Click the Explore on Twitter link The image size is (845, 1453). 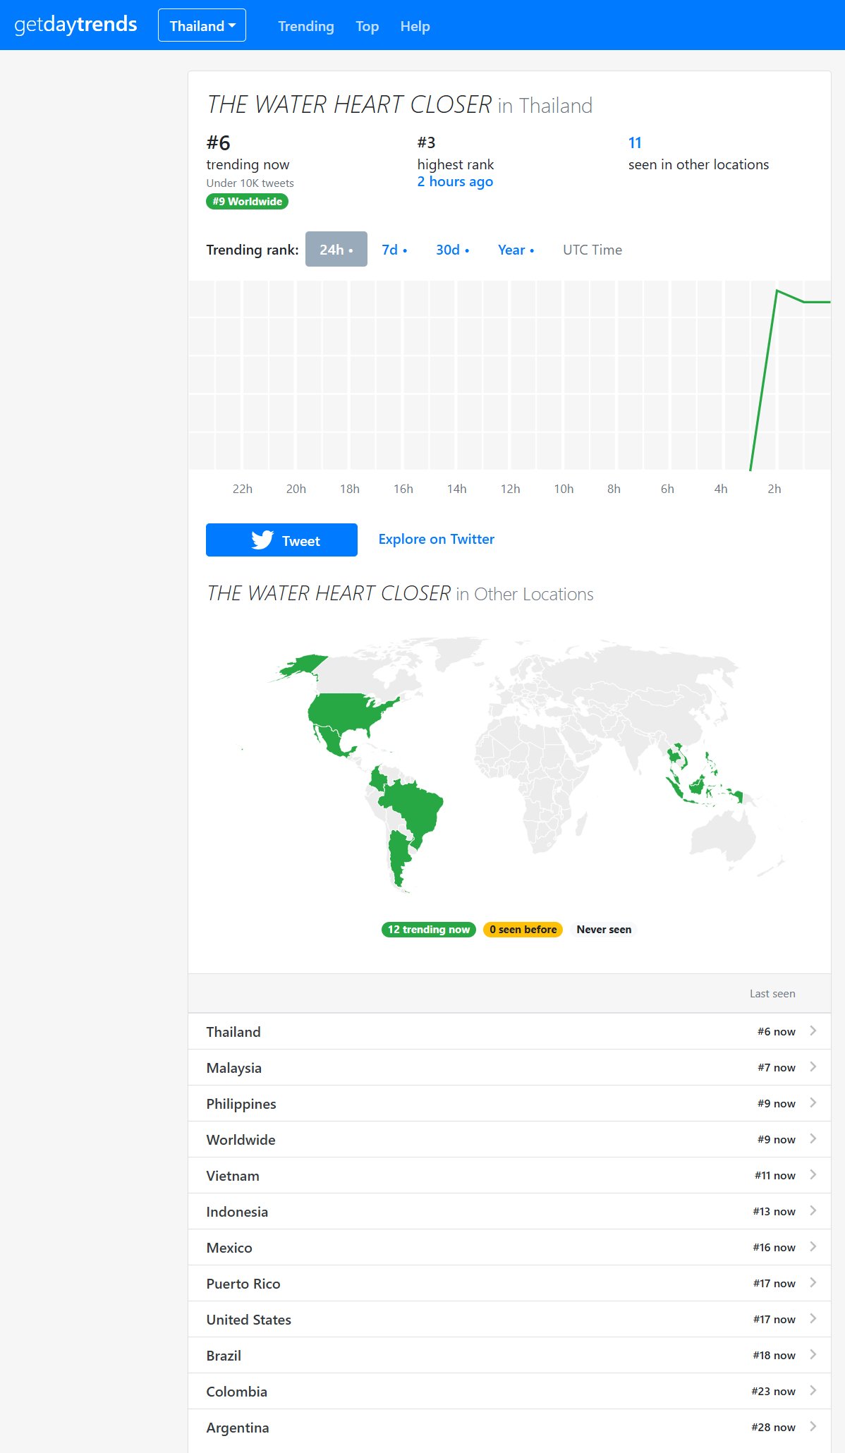(x=436, y=540)
